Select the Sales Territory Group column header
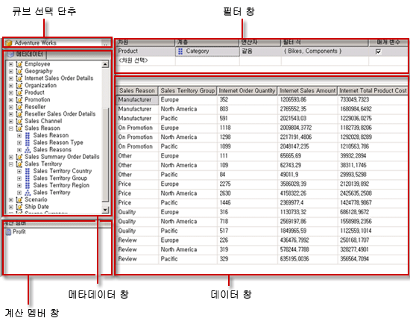 (x=188, y=90)
